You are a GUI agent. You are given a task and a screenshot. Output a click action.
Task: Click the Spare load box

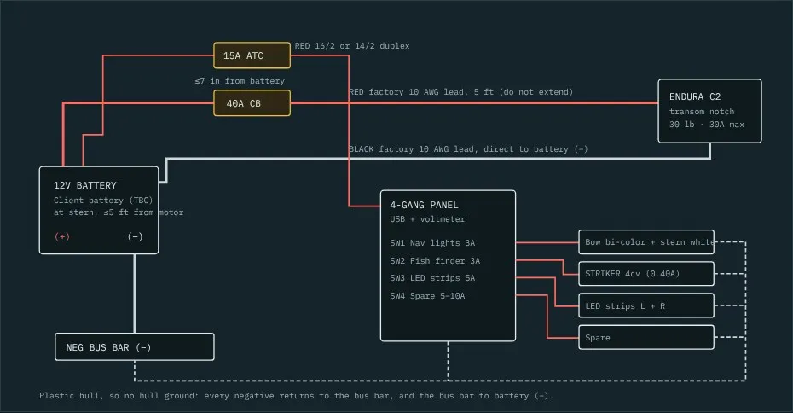646,338
